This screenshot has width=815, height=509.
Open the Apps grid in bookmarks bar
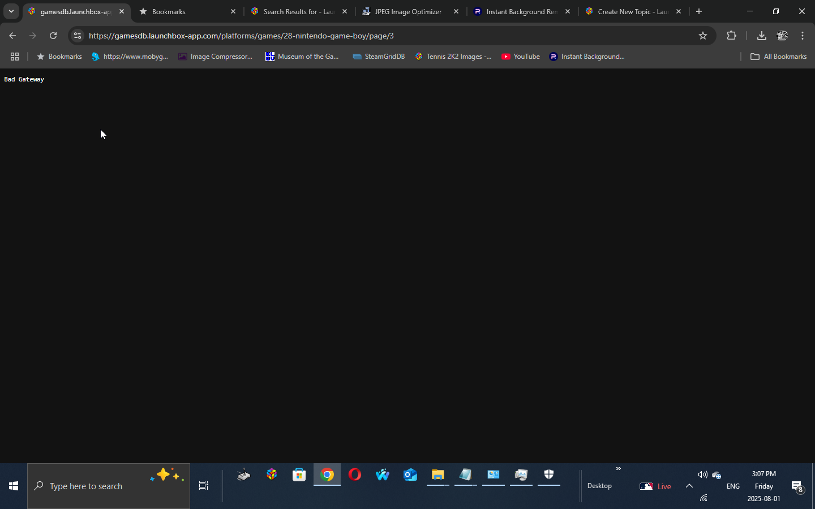15,57
